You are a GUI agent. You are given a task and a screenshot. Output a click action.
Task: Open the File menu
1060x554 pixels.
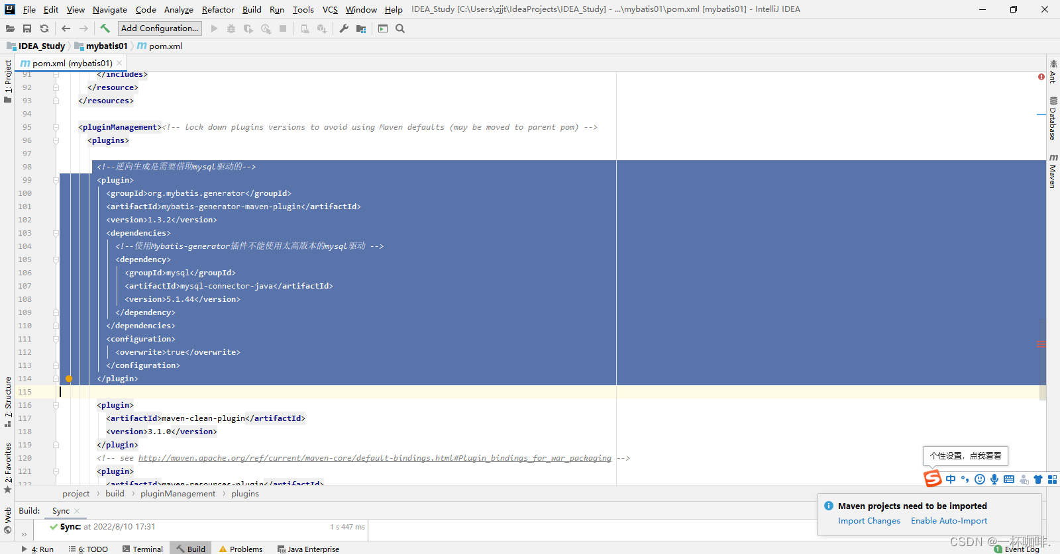click(29, 9)
